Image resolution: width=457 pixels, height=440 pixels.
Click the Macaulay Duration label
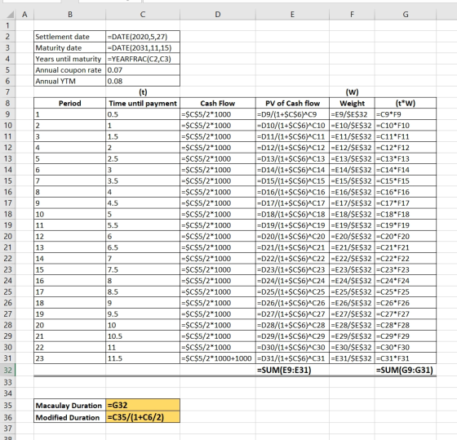tap(70, 405)
